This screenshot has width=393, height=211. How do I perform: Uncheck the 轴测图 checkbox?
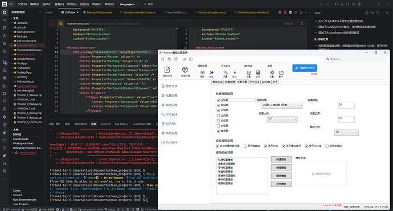(218, 131)
